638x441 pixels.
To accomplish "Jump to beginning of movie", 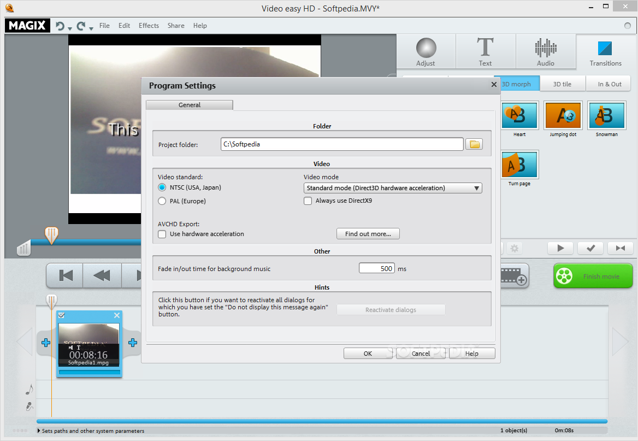I will (65, 275).
